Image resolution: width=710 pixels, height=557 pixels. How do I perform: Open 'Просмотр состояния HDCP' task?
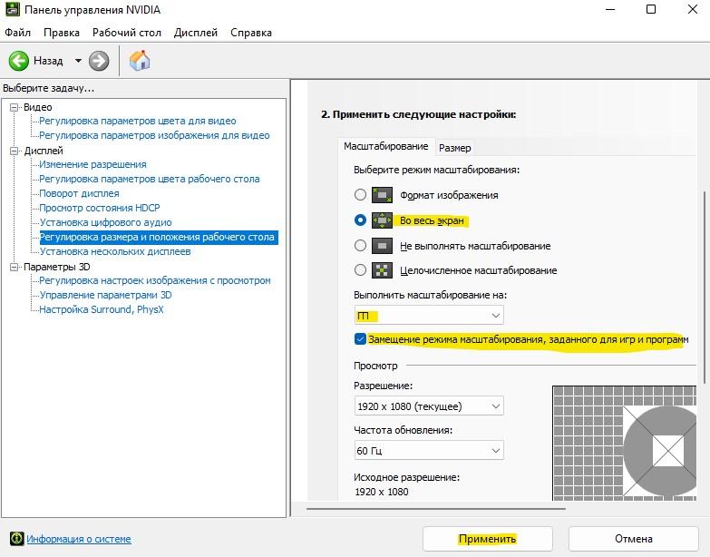tap(100, 208)
